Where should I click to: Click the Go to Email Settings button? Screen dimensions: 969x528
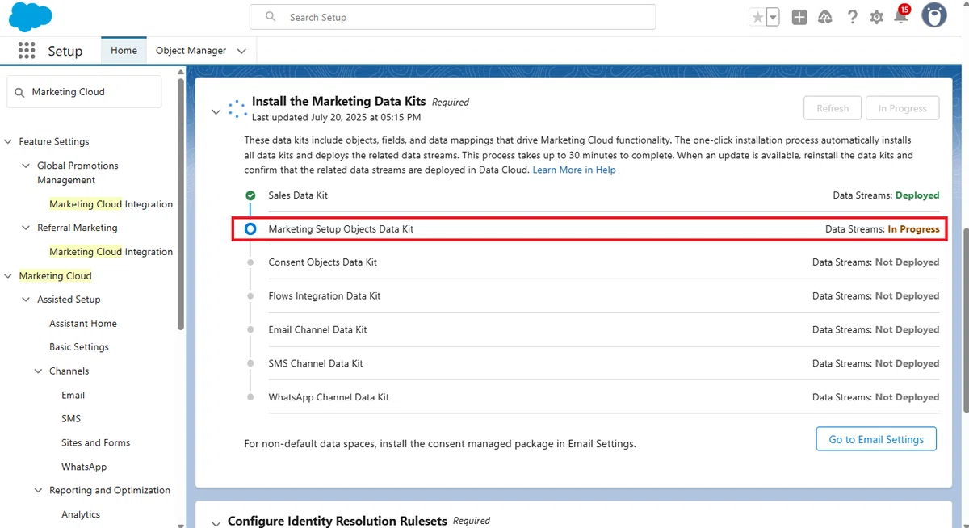876,439
